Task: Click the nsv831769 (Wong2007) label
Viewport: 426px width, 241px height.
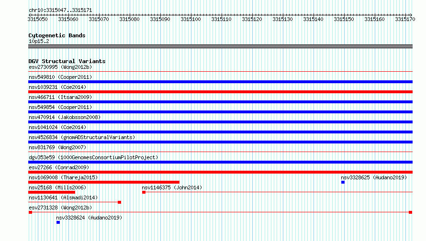Action: pyautogui.click(x=57, y=147)
